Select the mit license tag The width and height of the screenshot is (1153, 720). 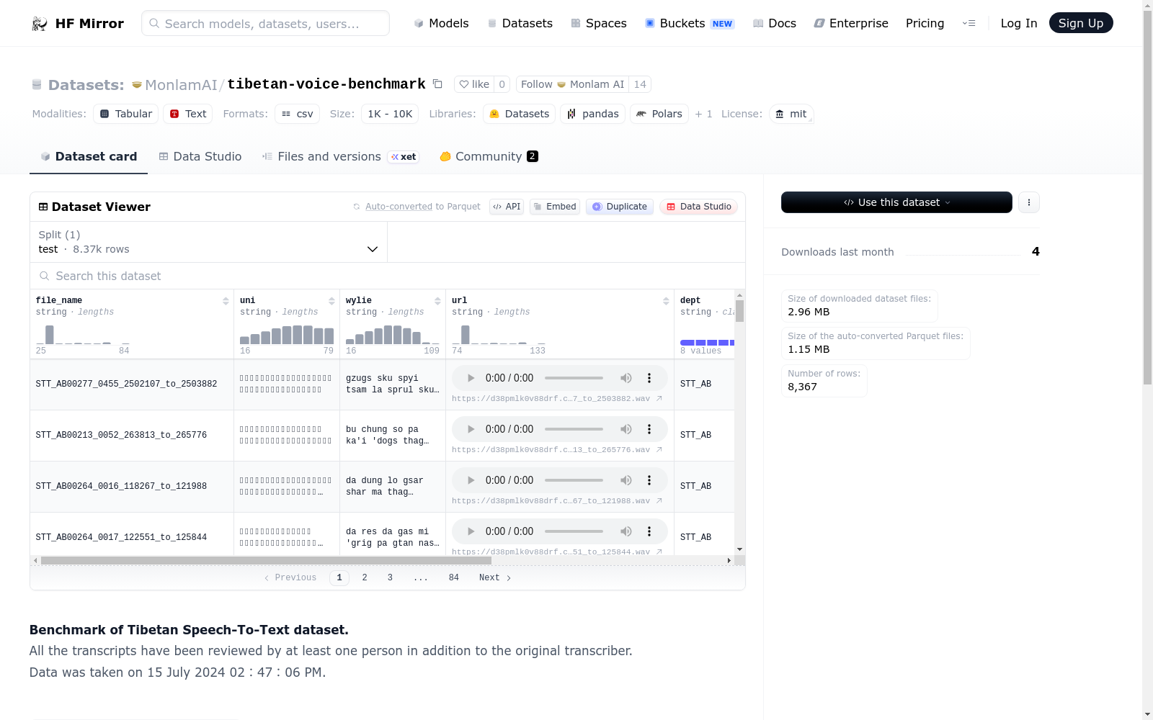791,114
